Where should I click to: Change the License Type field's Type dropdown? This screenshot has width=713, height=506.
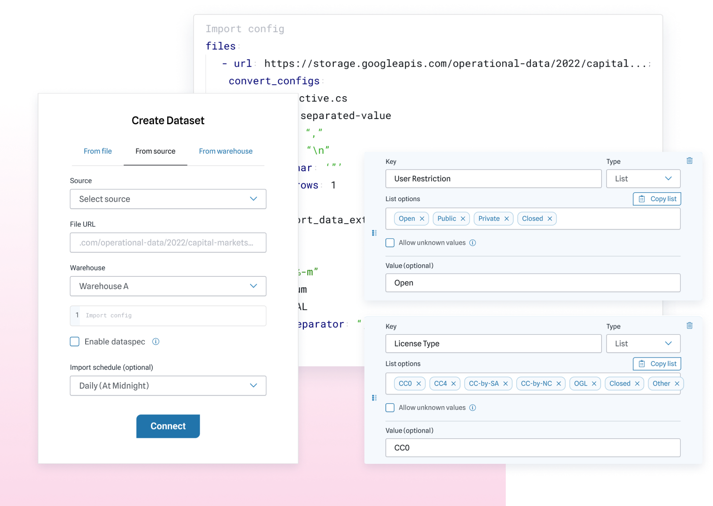click(643, 343)
